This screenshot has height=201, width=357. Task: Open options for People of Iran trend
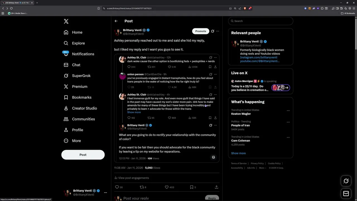(288, 122)
